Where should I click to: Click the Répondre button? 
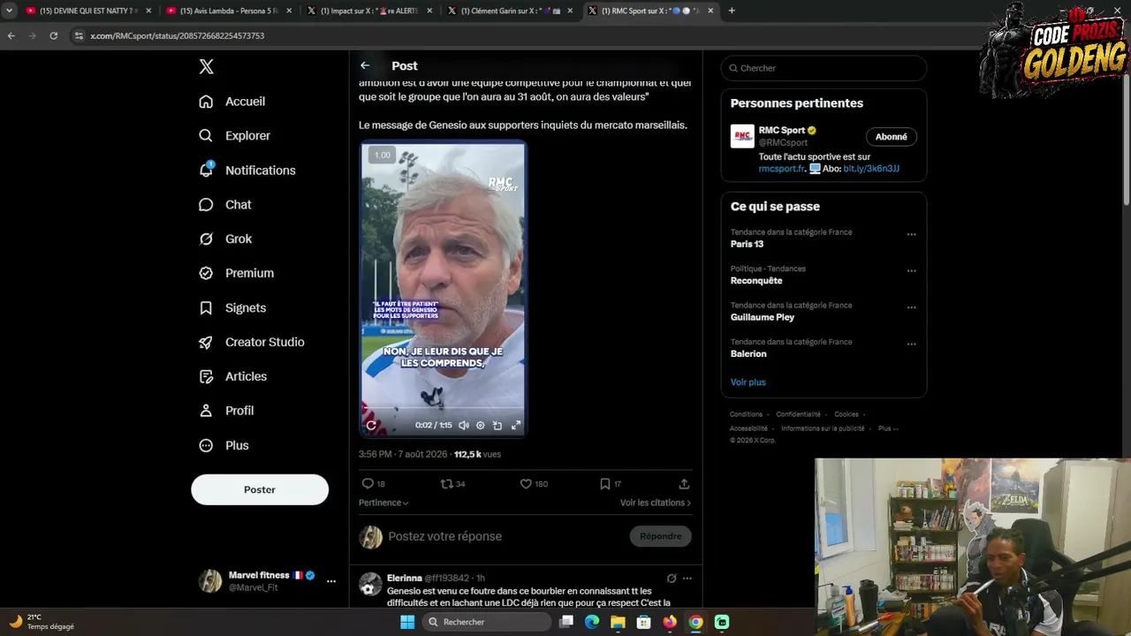click(661, 536)
